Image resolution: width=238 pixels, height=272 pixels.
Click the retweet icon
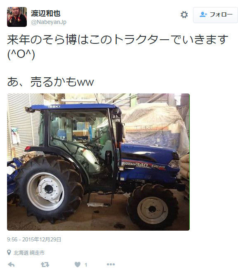pos(45,265)
